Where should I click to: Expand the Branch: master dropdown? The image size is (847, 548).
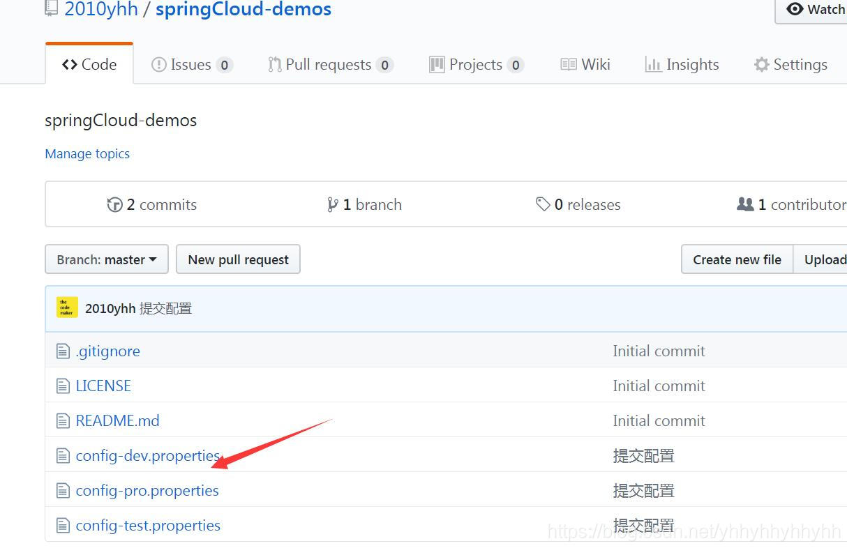(107, 259)
